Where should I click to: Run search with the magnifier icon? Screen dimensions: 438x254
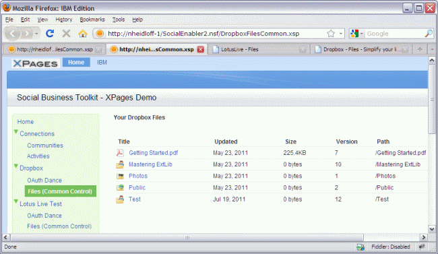point(429,34)
